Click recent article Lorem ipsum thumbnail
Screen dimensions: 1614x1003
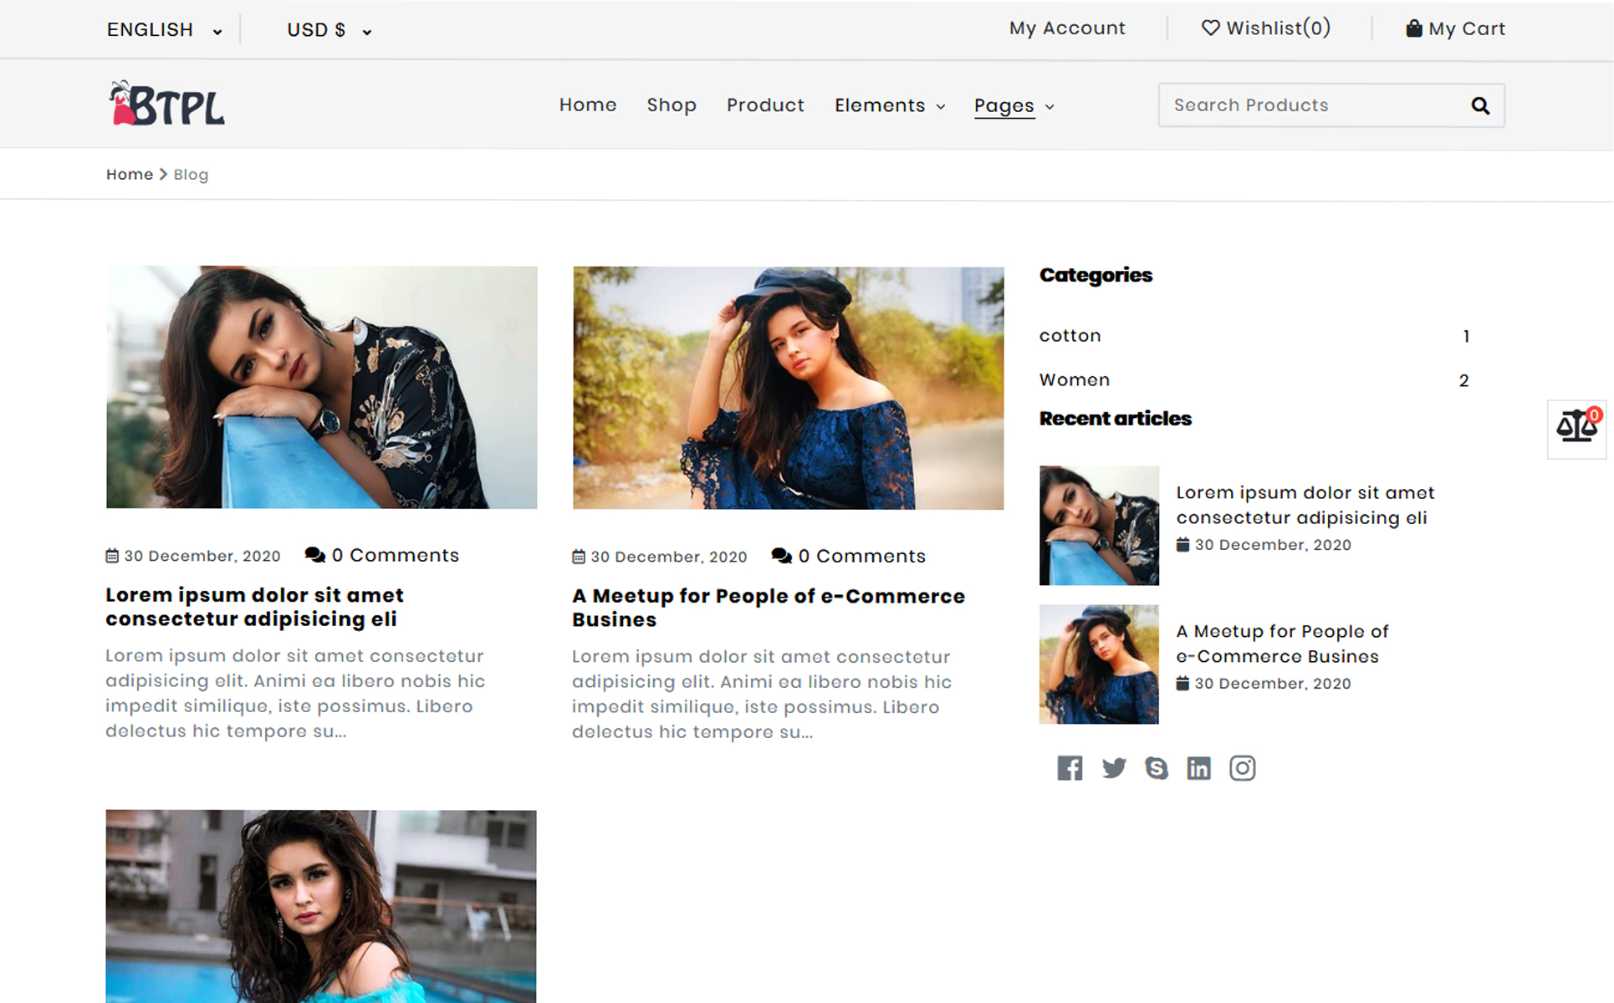point(1099,525)
